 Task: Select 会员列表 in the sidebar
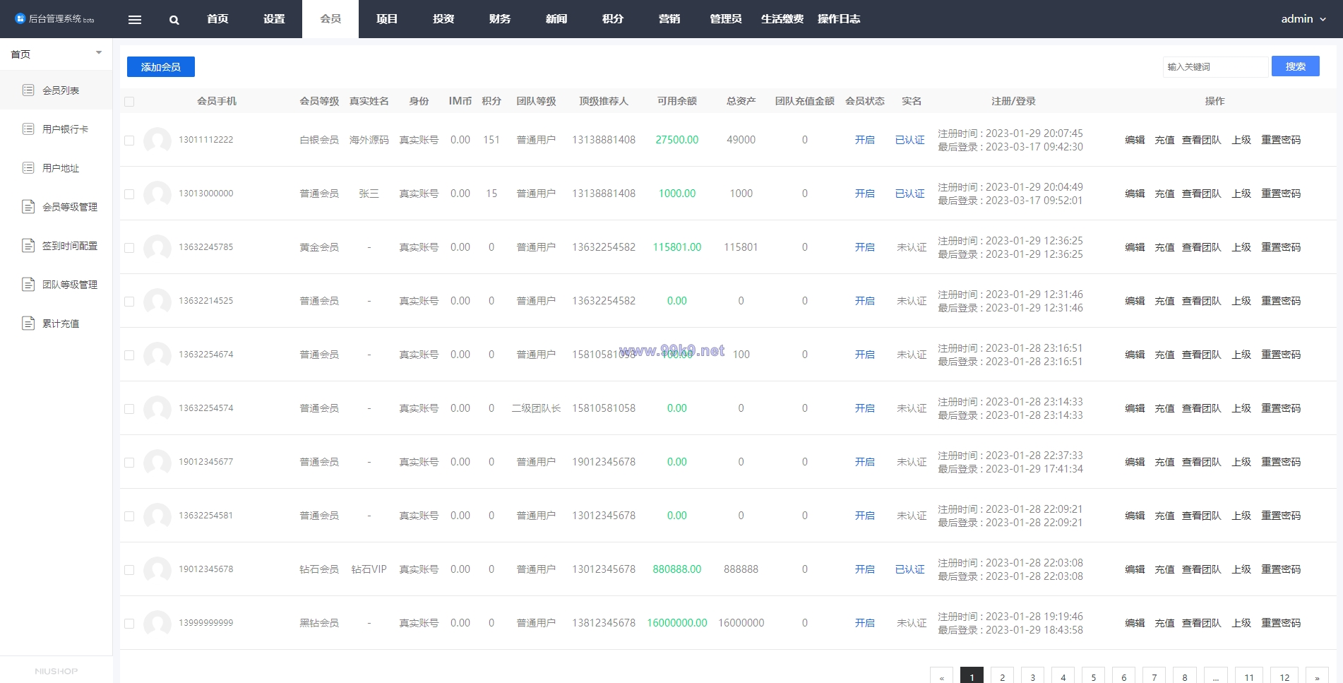pyautogui.click(x=56, y=90)
